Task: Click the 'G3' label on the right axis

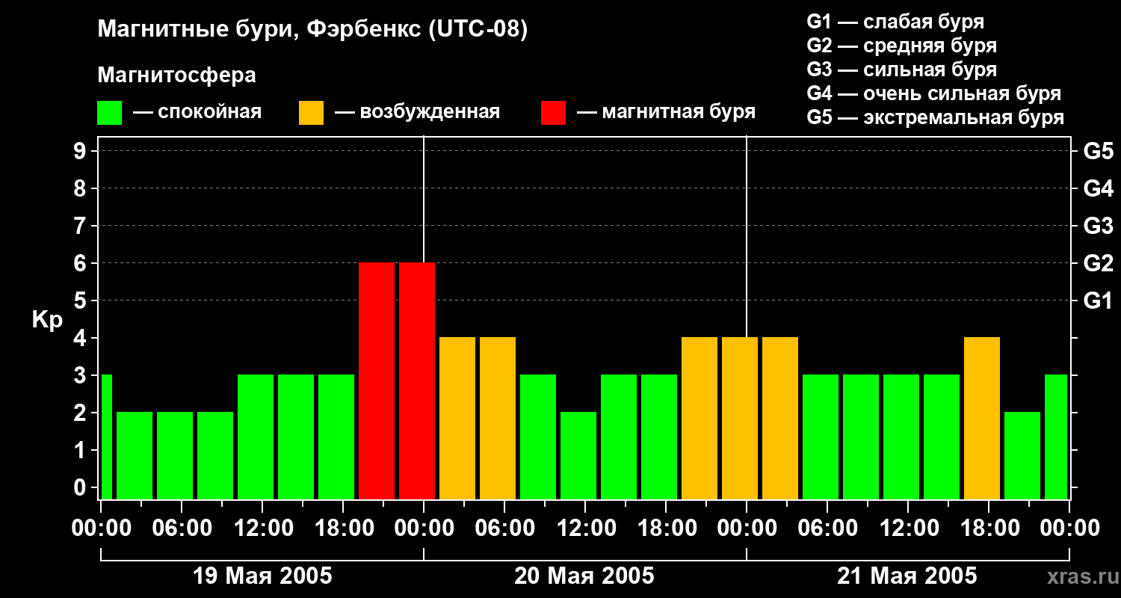Action: pos(1098,226)
